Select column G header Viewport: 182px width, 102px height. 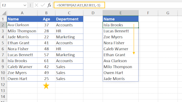pyautogui.click(x=168, y=13)
